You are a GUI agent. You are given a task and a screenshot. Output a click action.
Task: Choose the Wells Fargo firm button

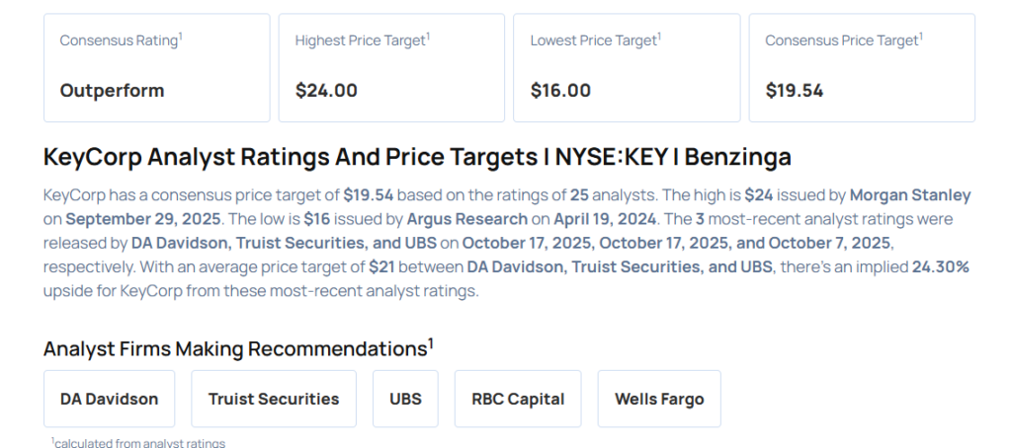tap(659, 399)
